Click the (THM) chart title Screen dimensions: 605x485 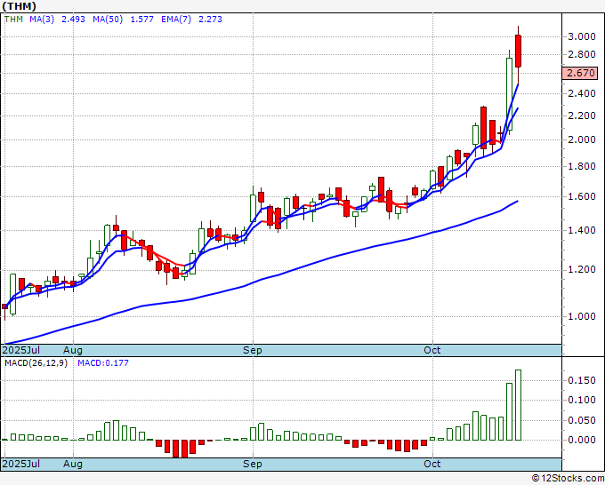click(20, 6)
